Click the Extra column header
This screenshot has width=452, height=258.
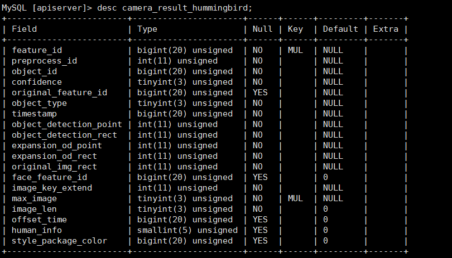tap(385, 29)
